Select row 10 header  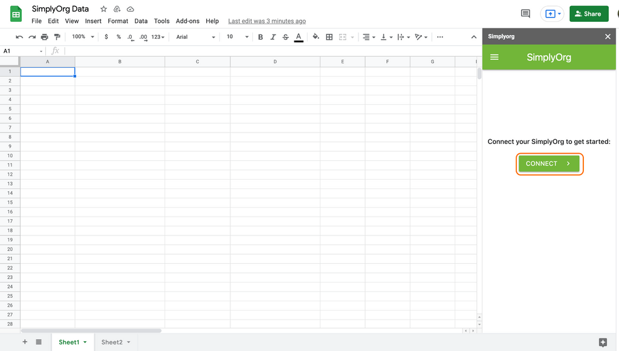pyautogui.click(x=10, y=156)
